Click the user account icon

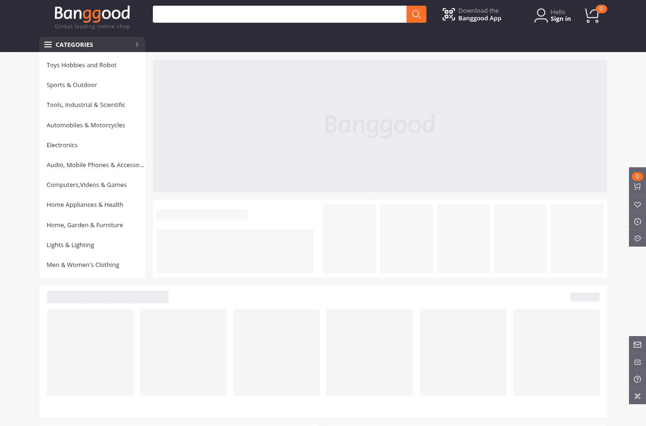pyautogui.click(x=541, y=15)
